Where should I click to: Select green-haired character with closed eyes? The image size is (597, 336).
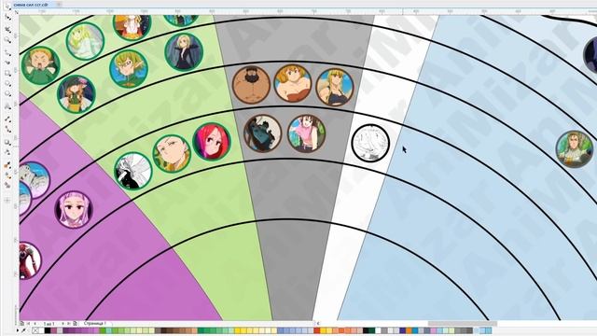172,153
